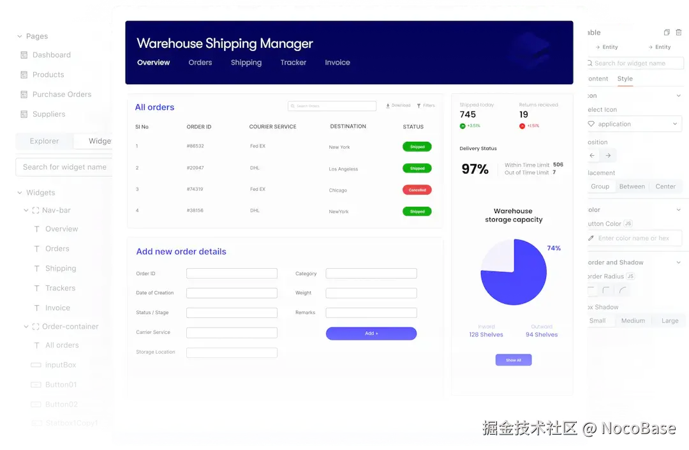Image resolution: width=689 pixels, height=450 pixels.
Task: Go to Shipping in the app navbar
Action: tap(246, 63)
